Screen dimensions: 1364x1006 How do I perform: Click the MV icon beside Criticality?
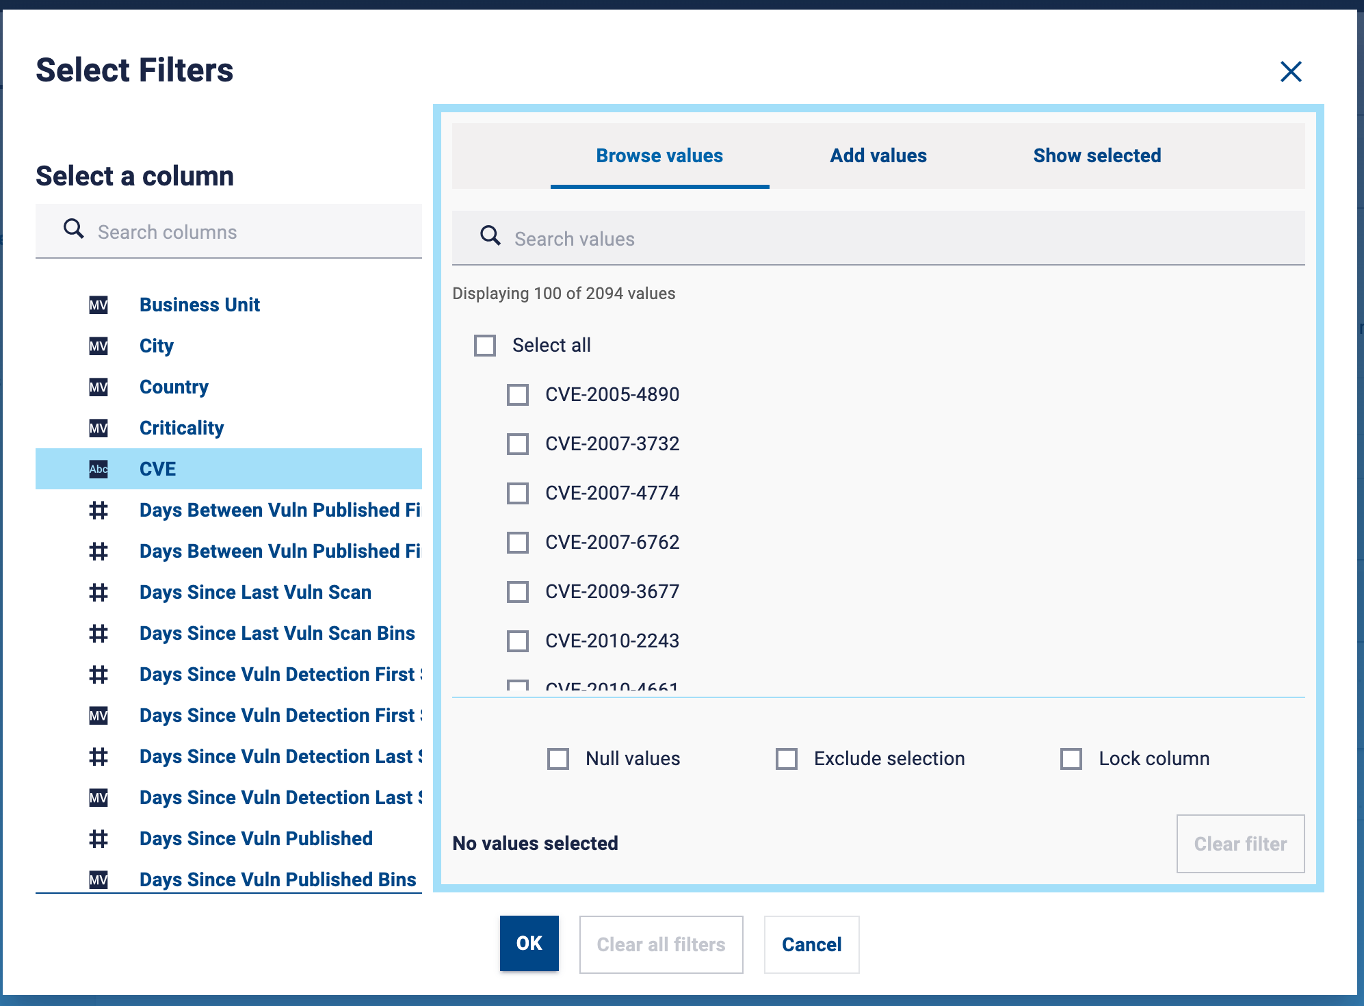(x=99, y=428)
